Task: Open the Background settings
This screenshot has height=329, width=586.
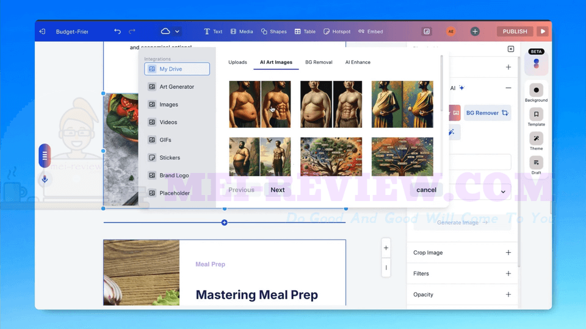Action: click(537, 93)
